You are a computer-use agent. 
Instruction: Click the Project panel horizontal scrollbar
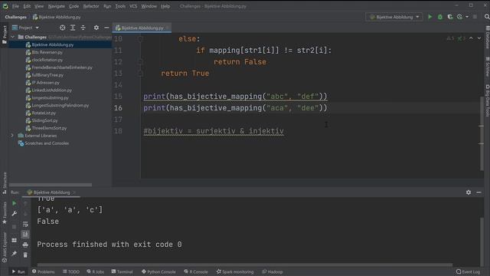point(51,185)
